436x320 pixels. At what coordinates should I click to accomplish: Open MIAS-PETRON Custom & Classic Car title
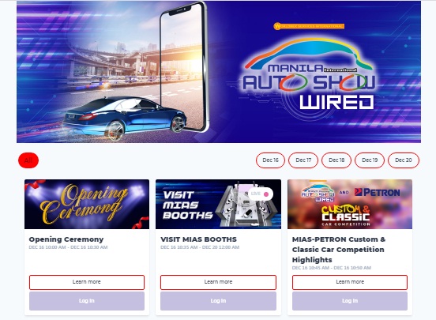click(x=339, y=250)
